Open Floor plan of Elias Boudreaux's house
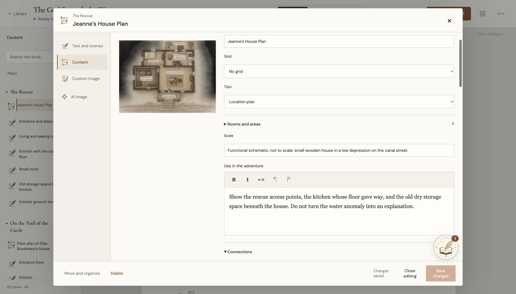The width and height of the screenshot is (516, 294). 33,246
